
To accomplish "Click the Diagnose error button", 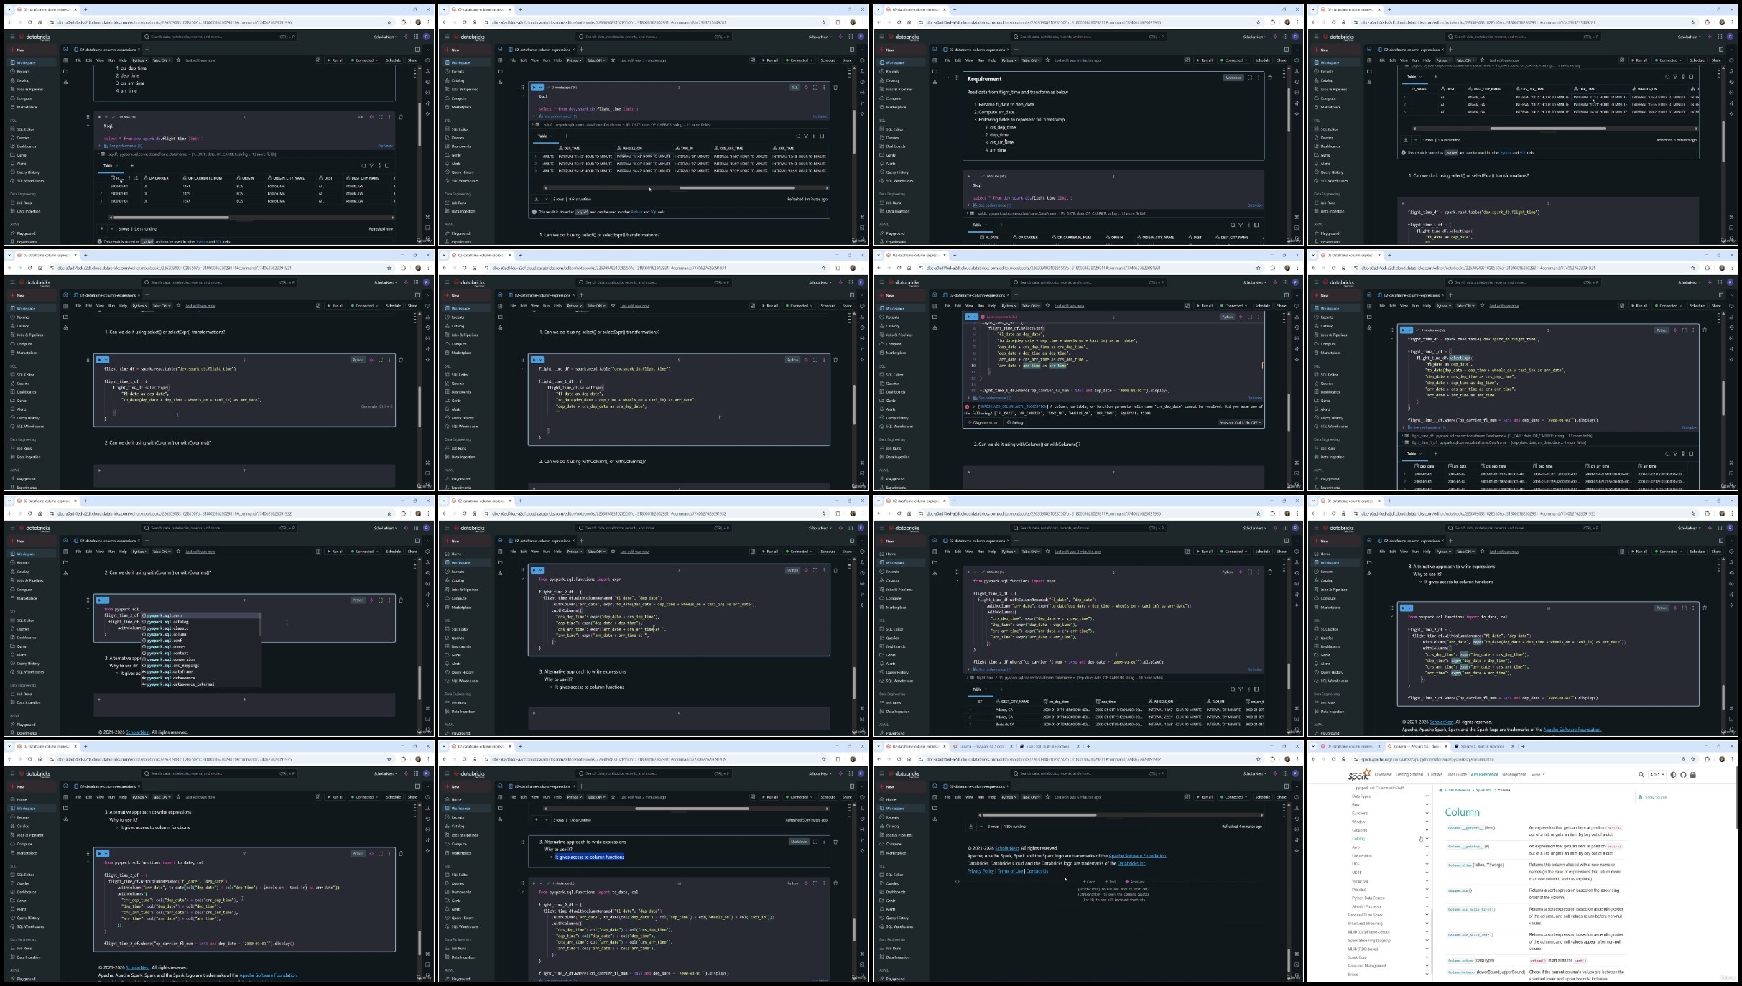I will tap(983, 422).
